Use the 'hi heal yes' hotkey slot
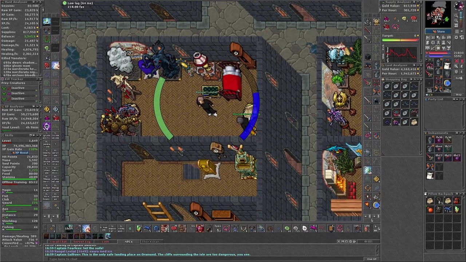466x262 pixels. pos(104,229)
